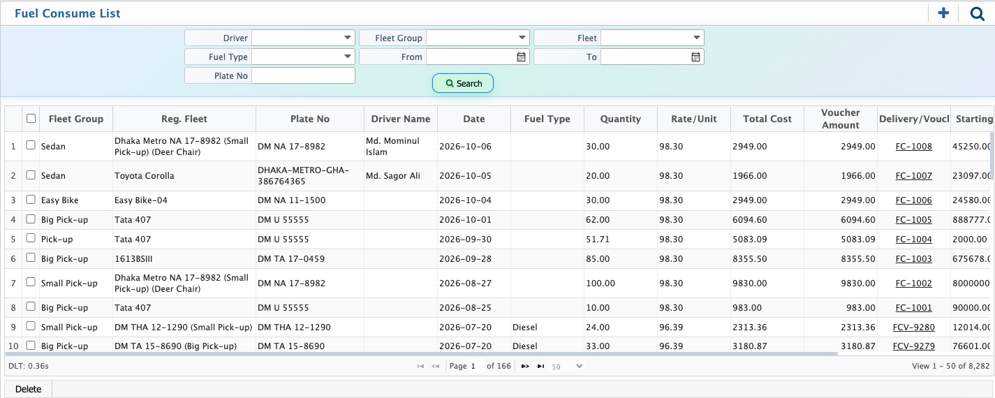Go to the next page of results
Viewport: 995px width, 398px height.
pos(525,366)
